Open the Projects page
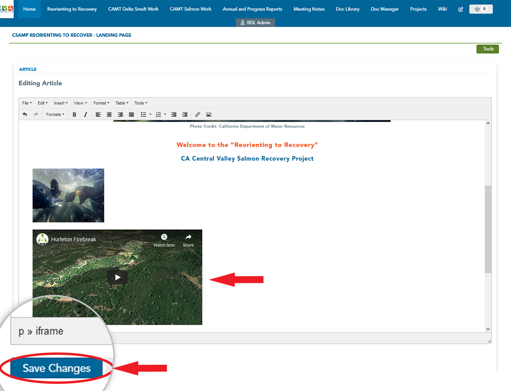This screenshot has width=511, height=391. point(418,9)
